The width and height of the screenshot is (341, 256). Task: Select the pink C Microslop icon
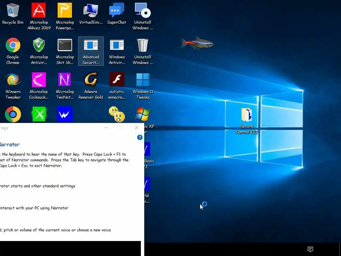coord(39,86)
